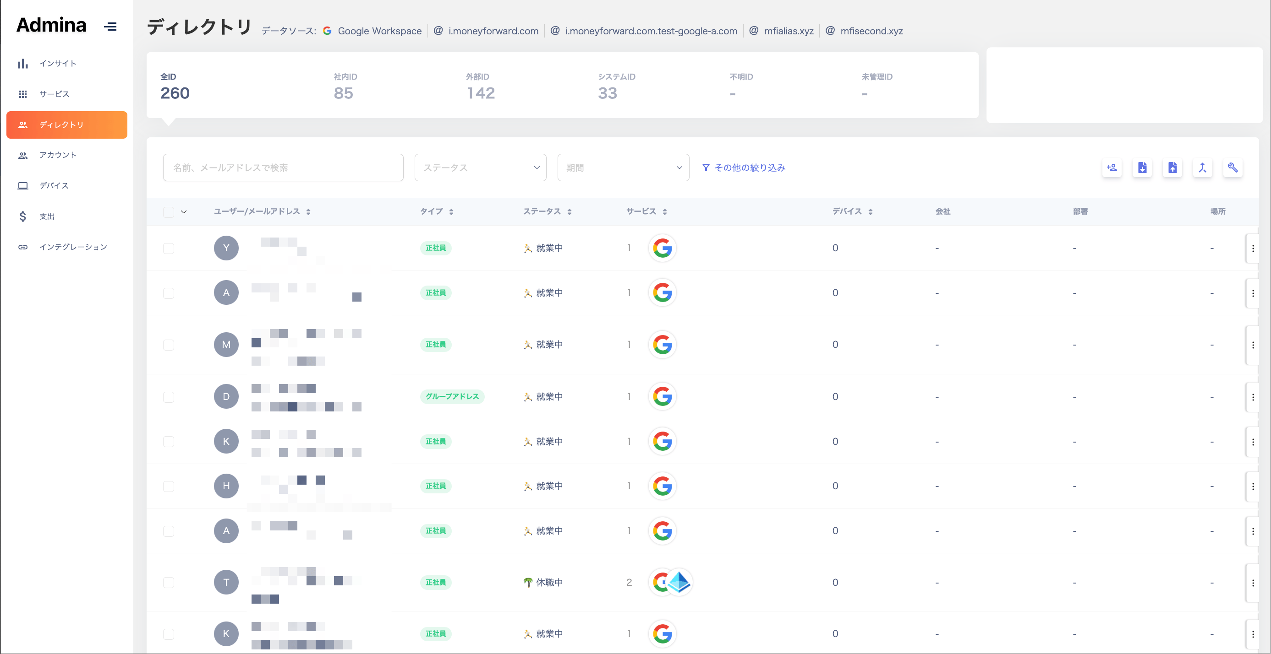Check the row checkbox for user T

(x=169, y=583)
